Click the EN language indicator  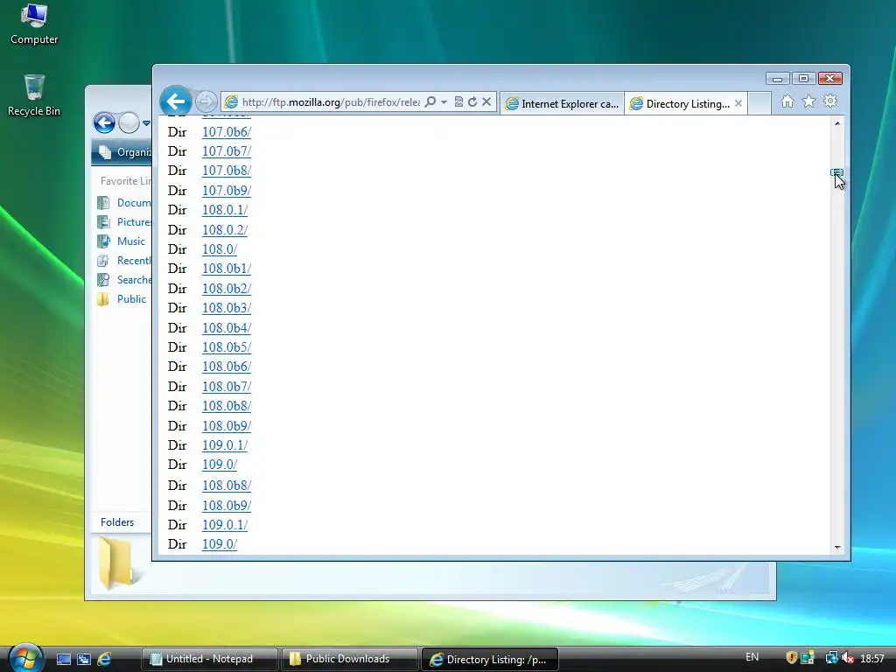(752, 657)
